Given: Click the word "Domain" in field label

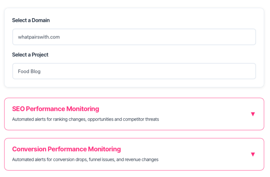Looking at the screenshot, I should click(40, 20).
